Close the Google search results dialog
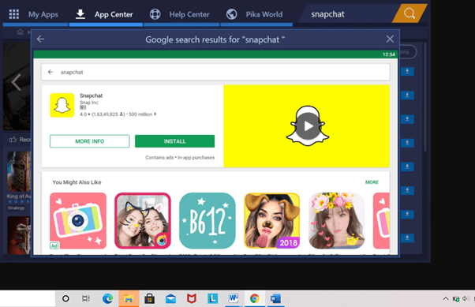Image resolution: width=475 pixels, height=307 pixels. [x=390, y=39]
